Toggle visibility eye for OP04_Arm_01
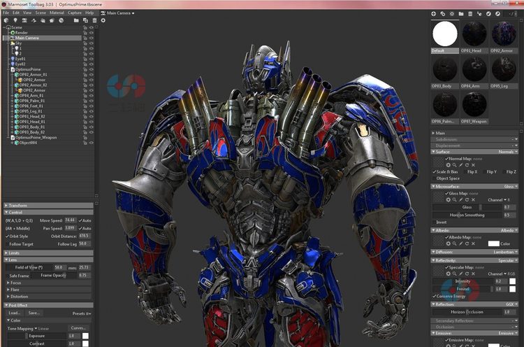This screenshot has width=524, height=347. [x=92, y=95]
